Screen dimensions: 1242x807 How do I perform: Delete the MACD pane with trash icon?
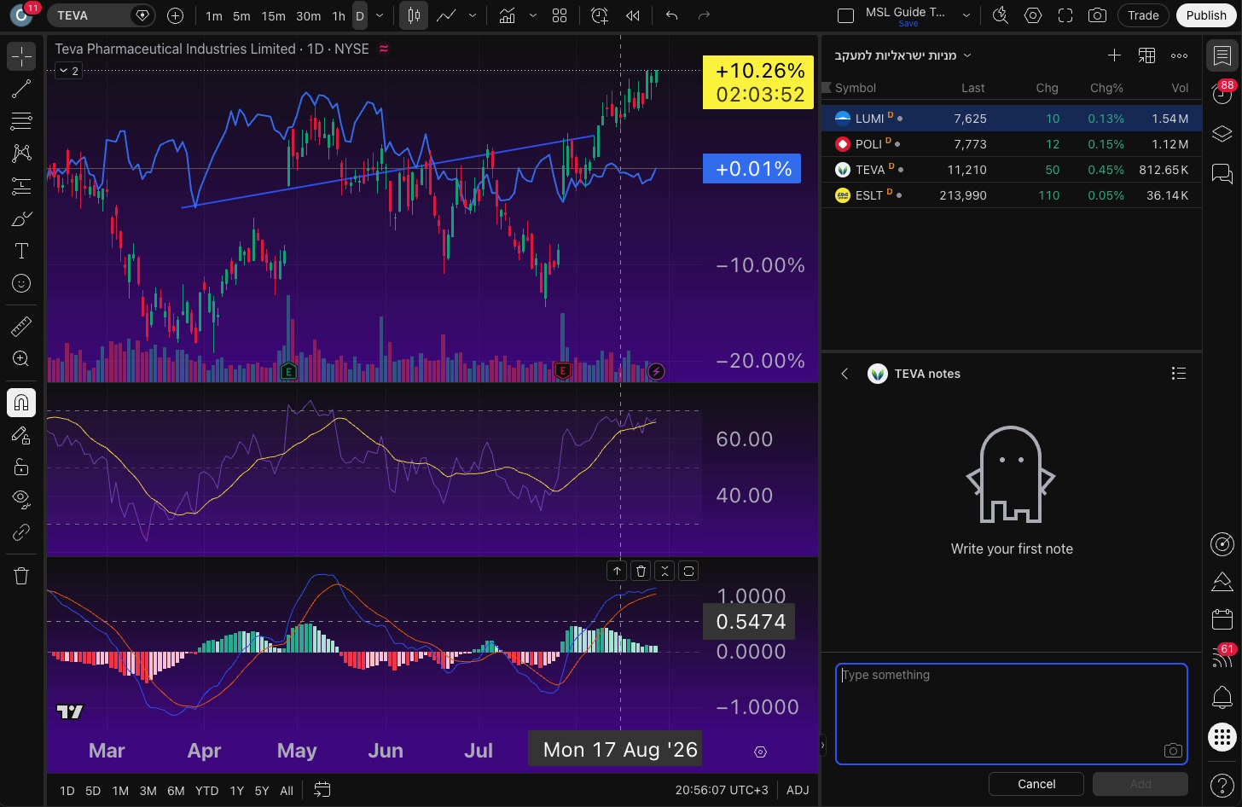point(641,571)
